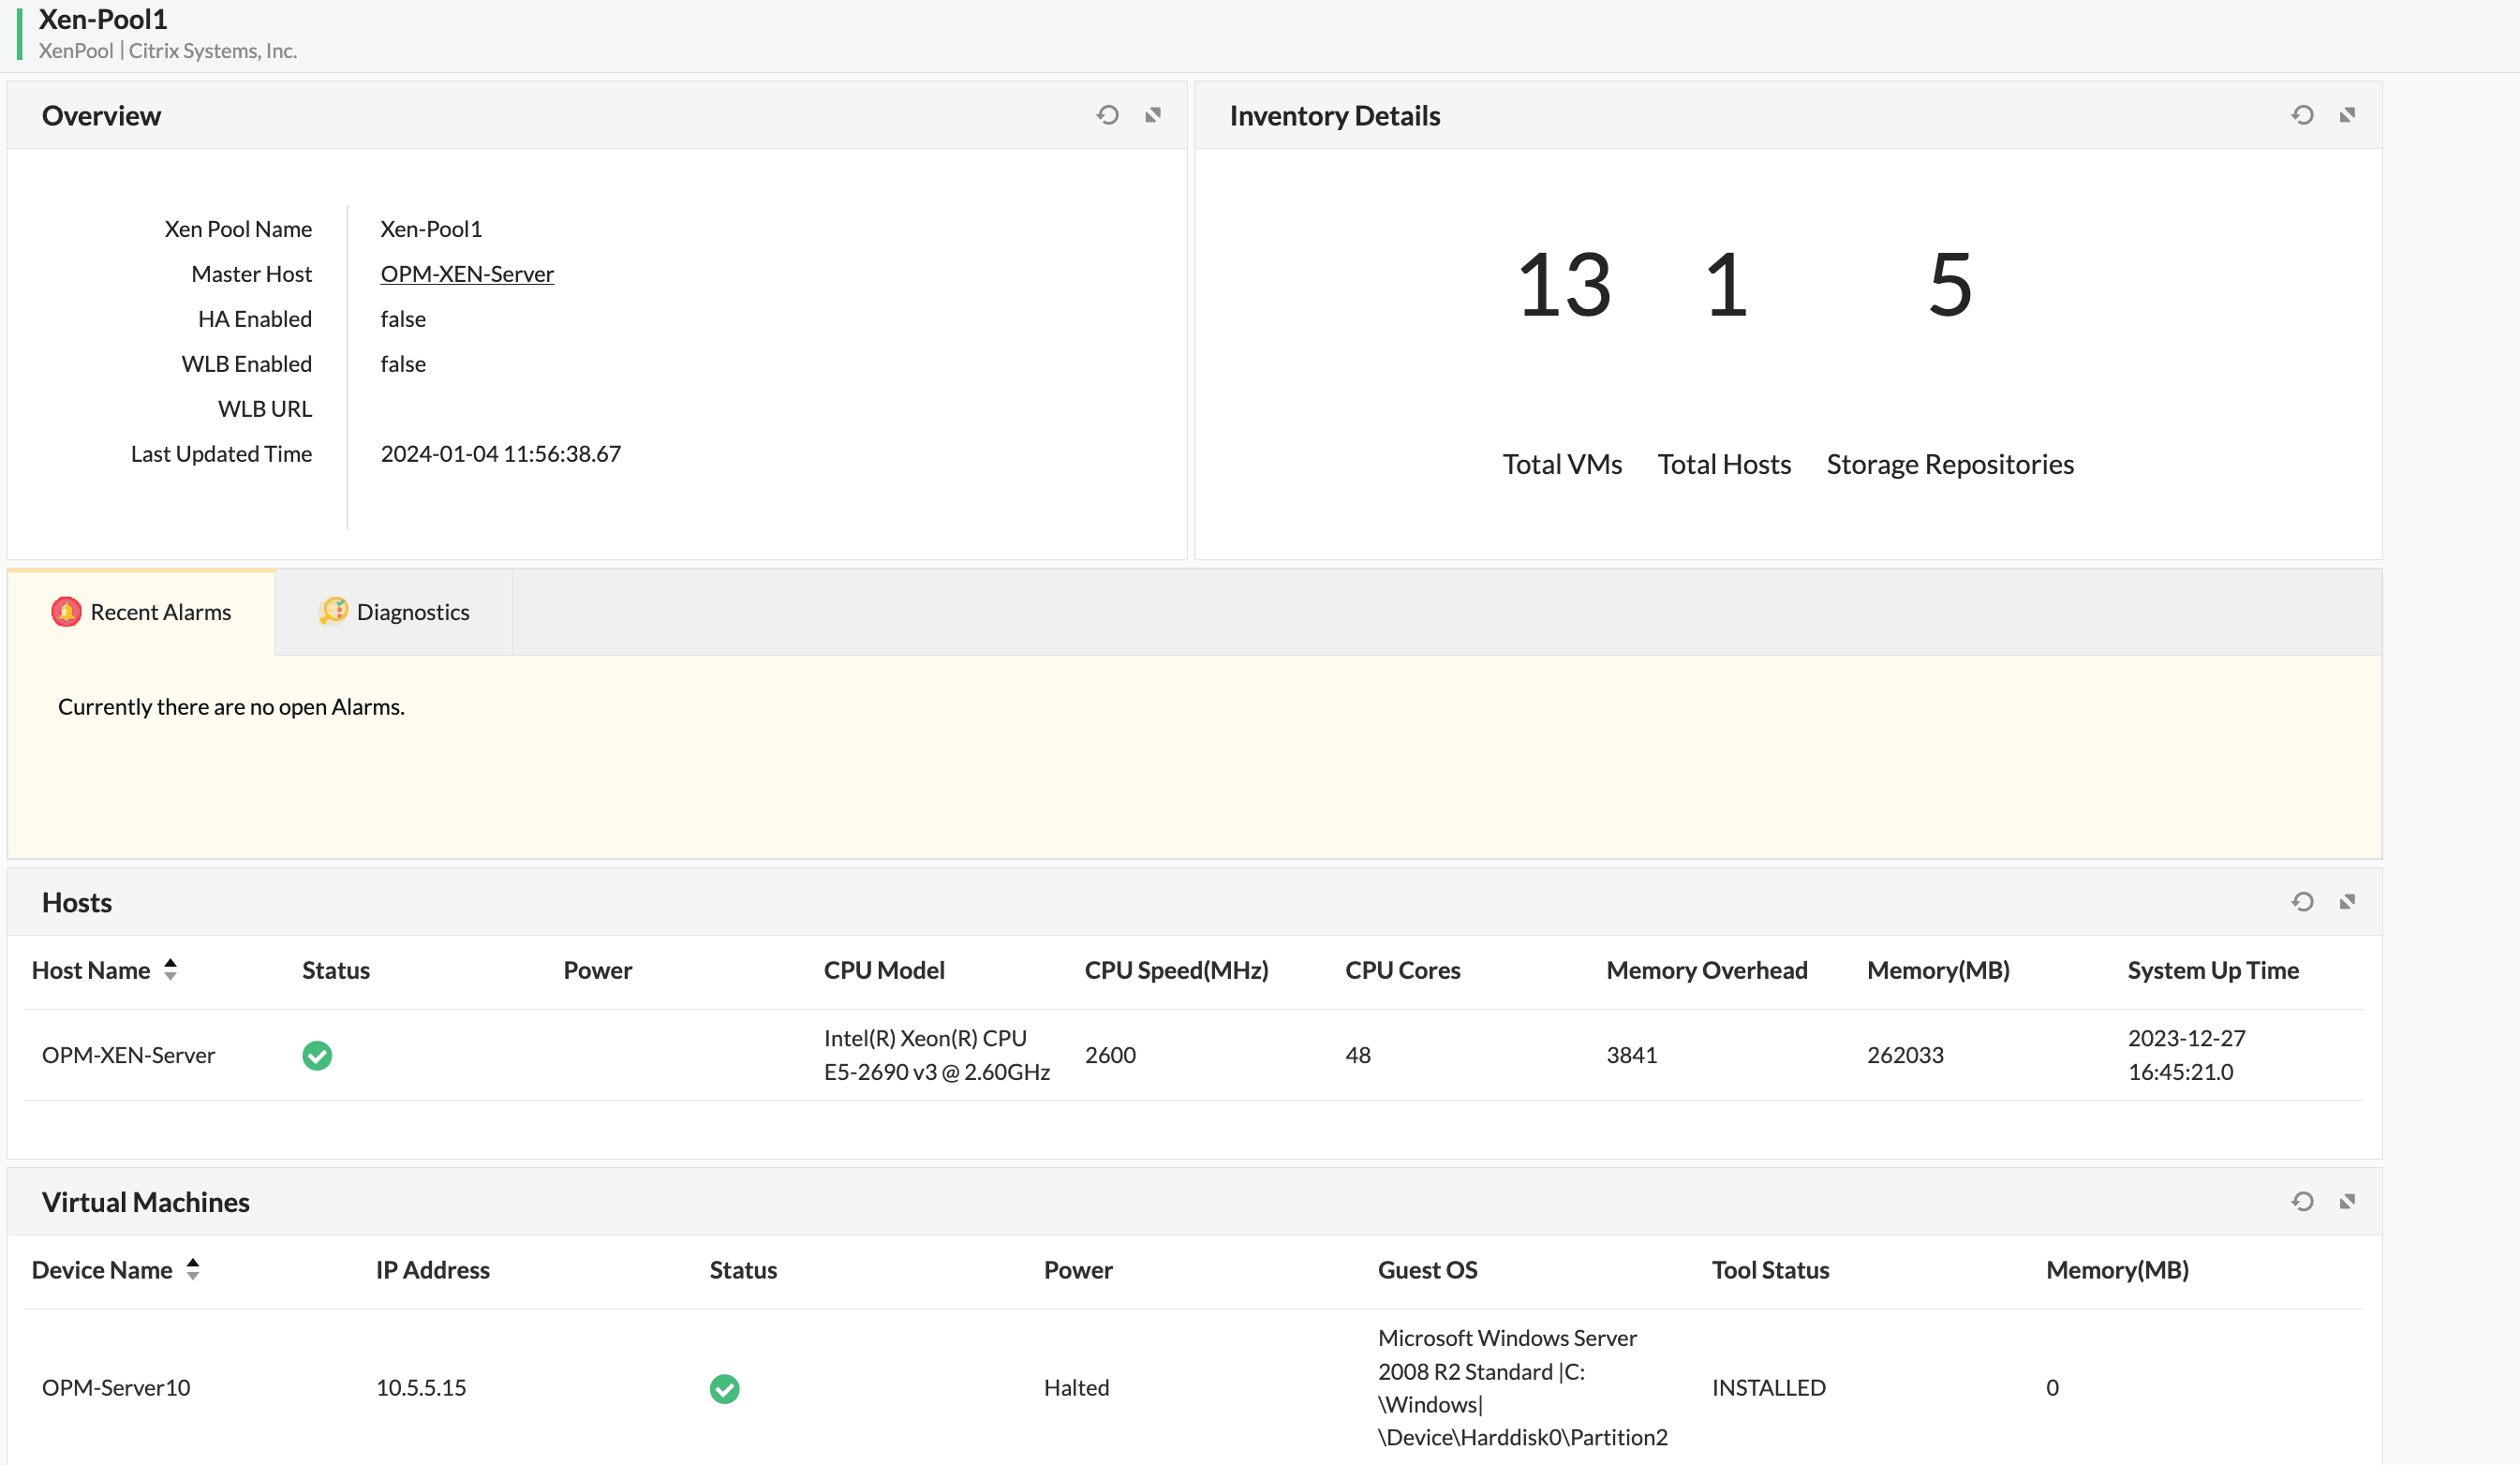Click the Power column header in Hosts

point(598,970)
